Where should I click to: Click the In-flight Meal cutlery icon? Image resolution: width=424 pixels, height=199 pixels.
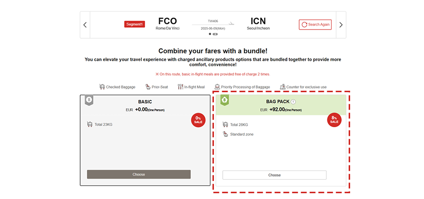click(180, 87)
